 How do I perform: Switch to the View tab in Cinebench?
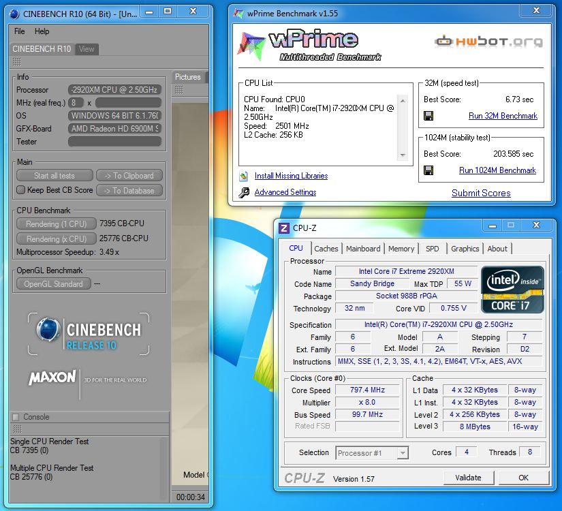point(87,49)
